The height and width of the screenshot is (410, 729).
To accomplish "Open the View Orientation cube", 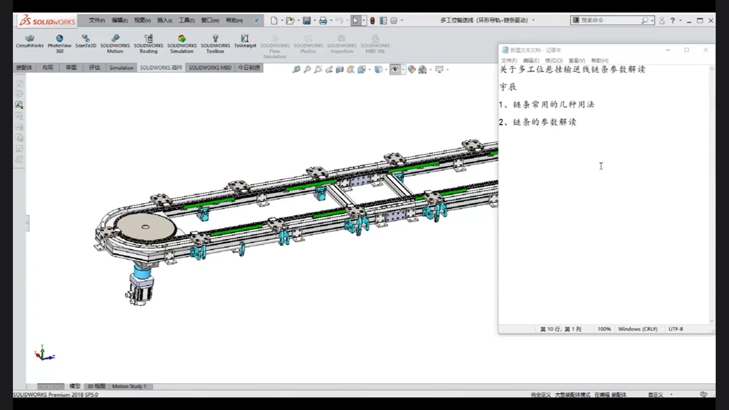I will click(x=361, y=69).
